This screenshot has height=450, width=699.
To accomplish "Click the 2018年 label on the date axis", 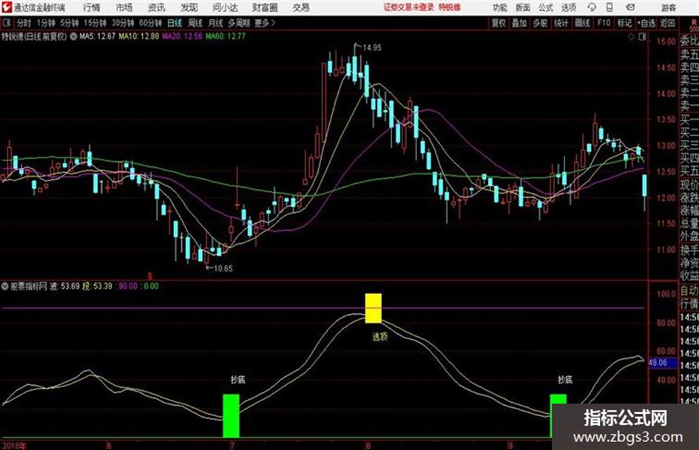I will (14, 446).
